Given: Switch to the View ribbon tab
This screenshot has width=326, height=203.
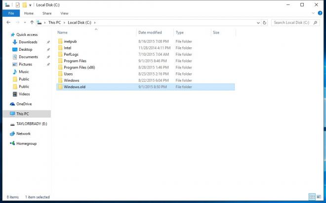Looking at the screenshot, I should pyautogui.click(x=64, y=13).
